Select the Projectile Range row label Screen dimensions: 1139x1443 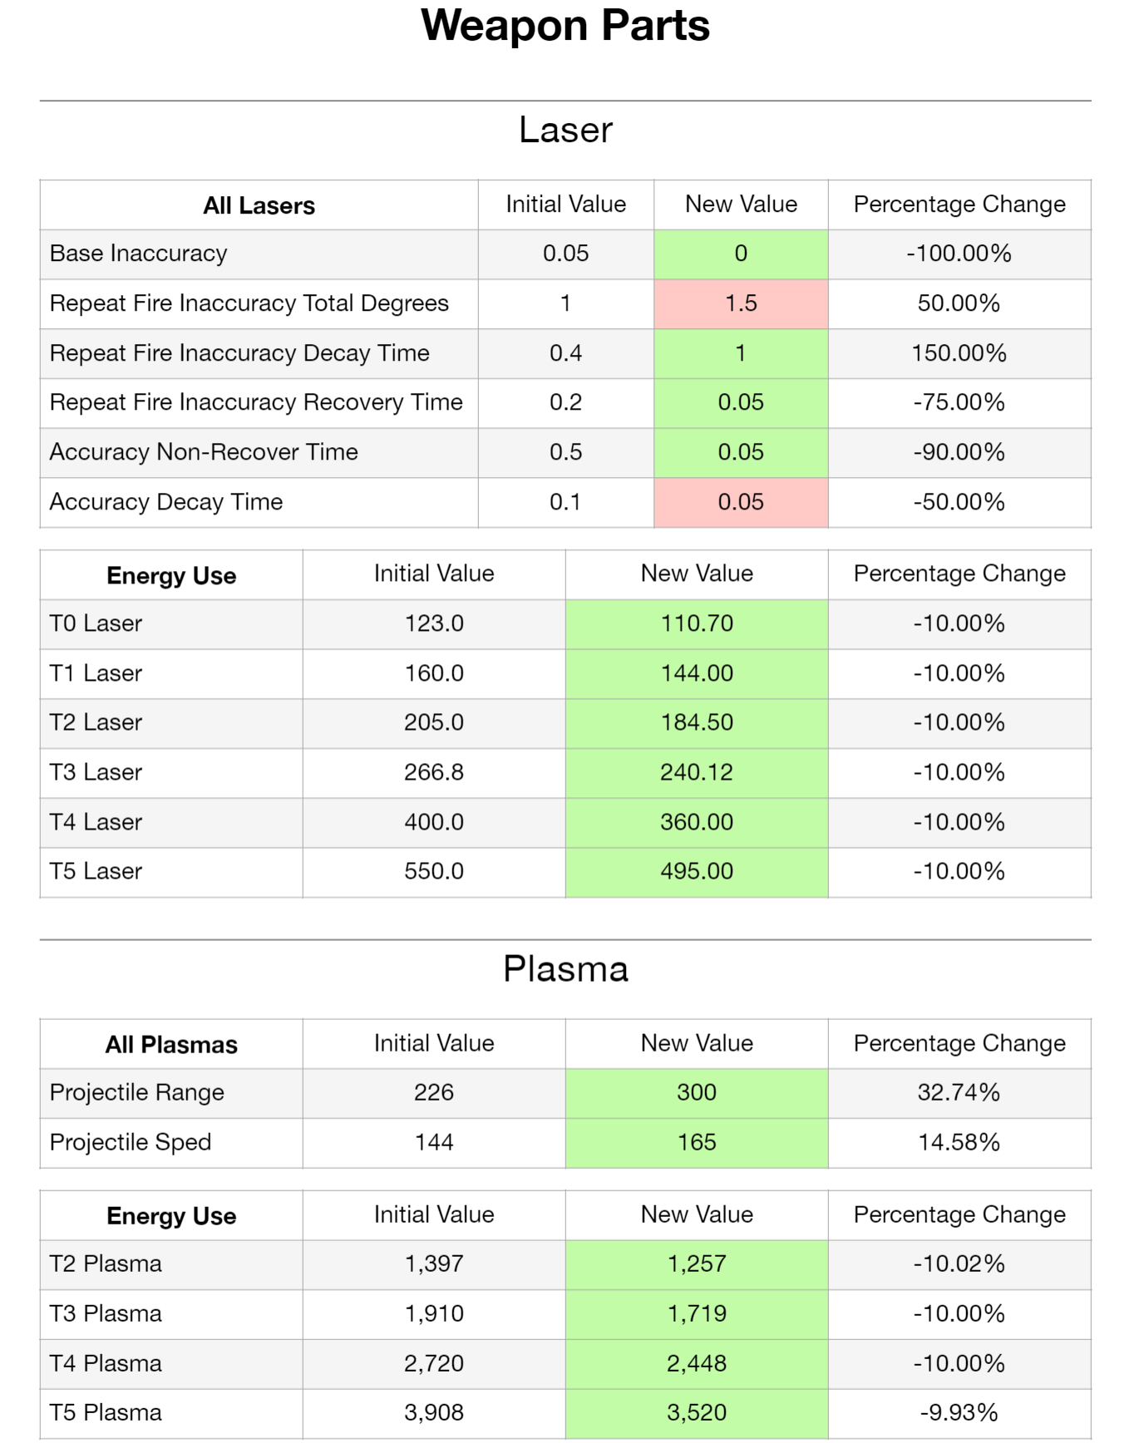pos(137,1092)
